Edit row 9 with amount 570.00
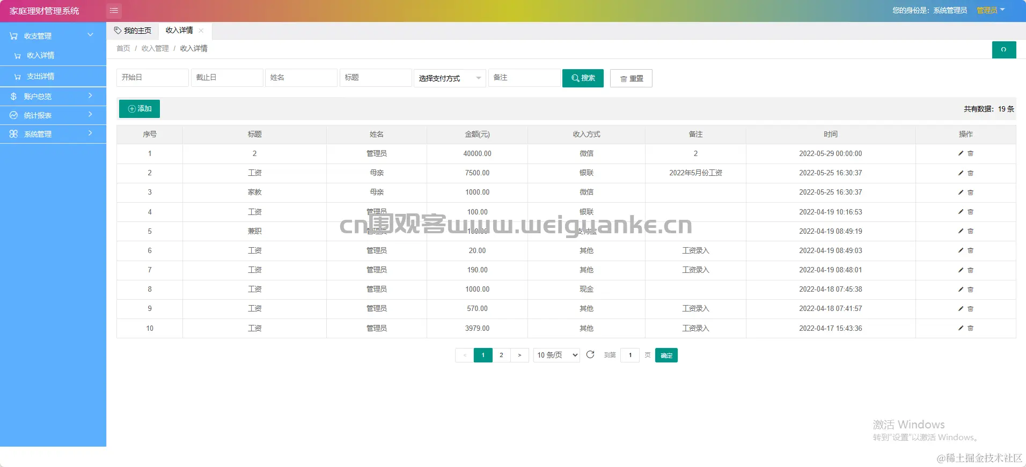This screenshot has width=1026, height=467. (x=961, y=308)
